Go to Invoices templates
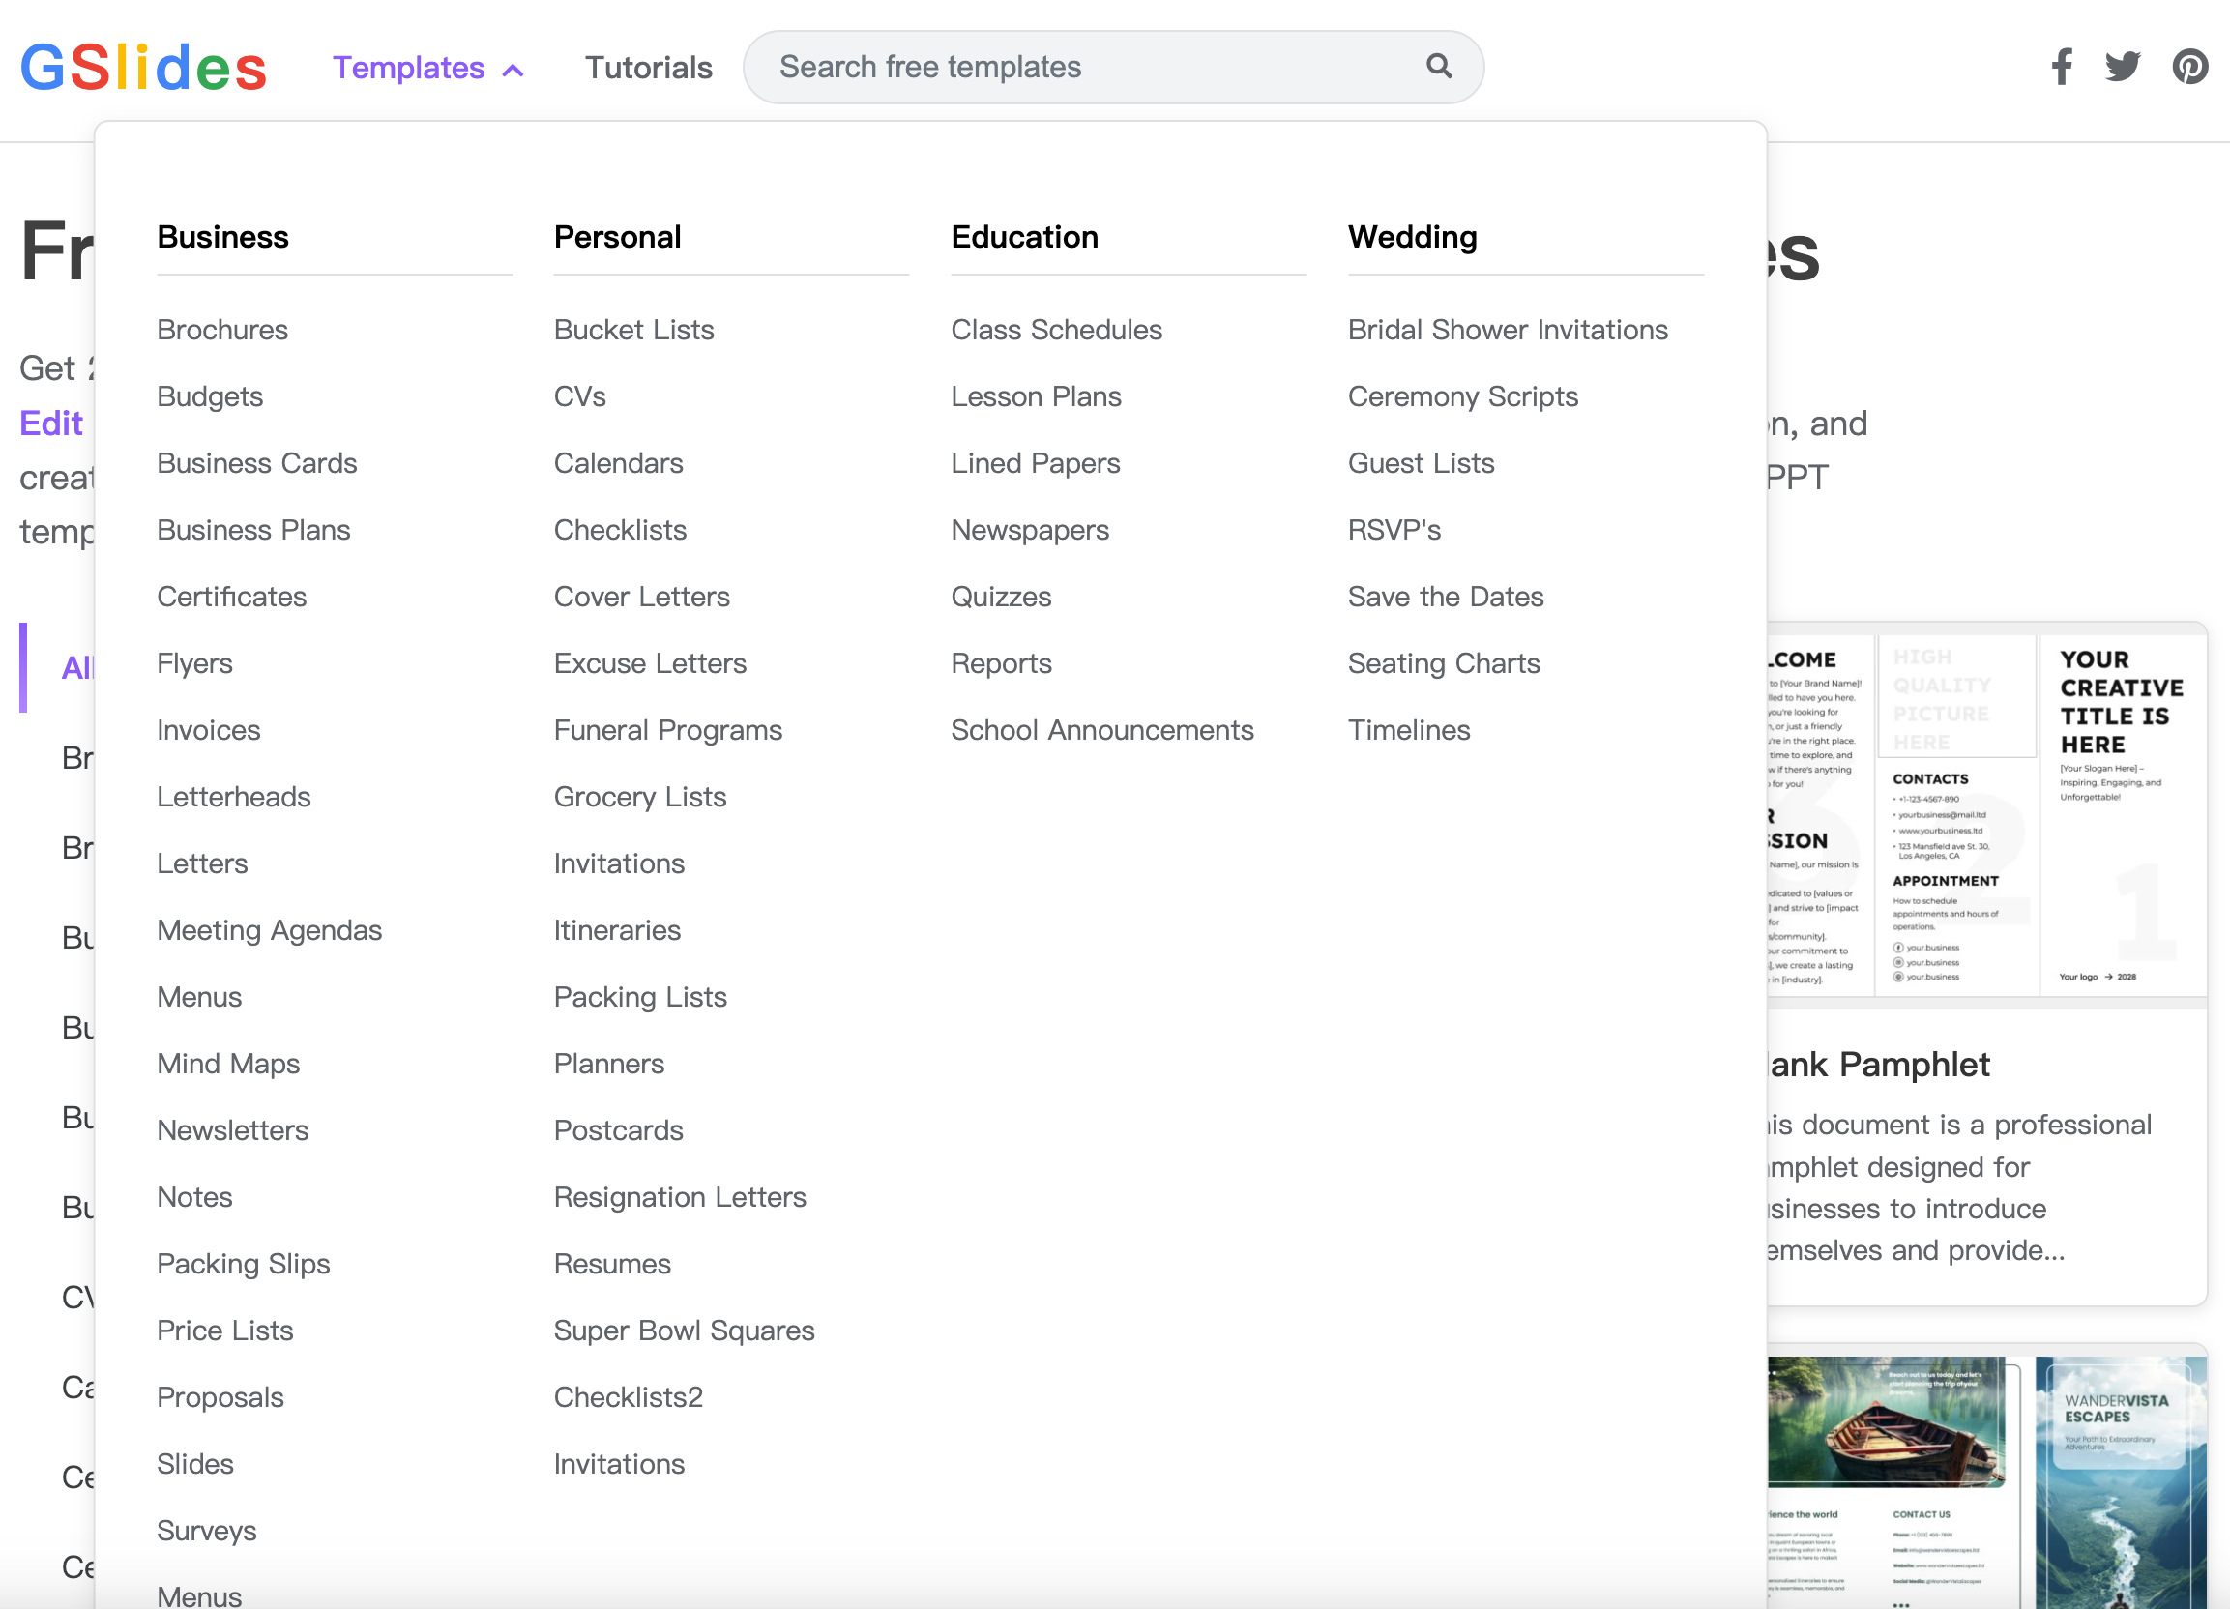Viewport: 2230px width, 1609px height. 209,730
